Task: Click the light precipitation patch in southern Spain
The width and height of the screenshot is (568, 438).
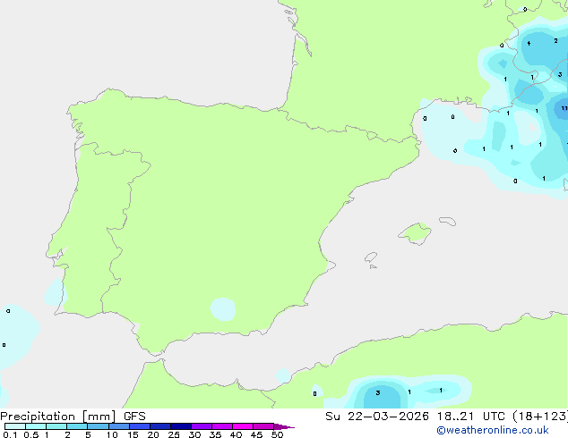Action: (x=223, y=309)
